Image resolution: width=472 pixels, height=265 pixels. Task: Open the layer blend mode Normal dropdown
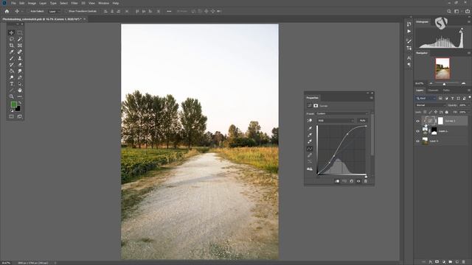point(430,105)
